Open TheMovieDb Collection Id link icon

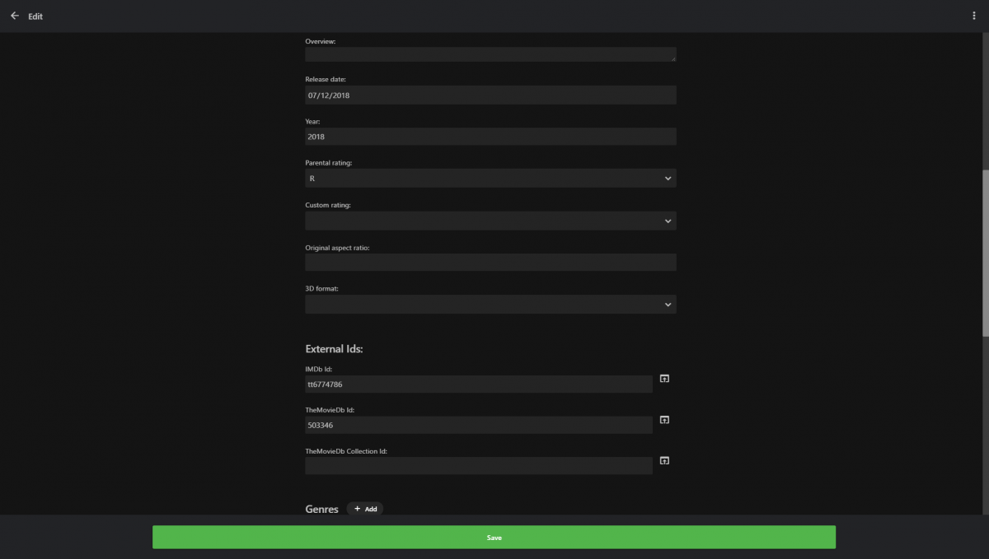click(664, 460)
